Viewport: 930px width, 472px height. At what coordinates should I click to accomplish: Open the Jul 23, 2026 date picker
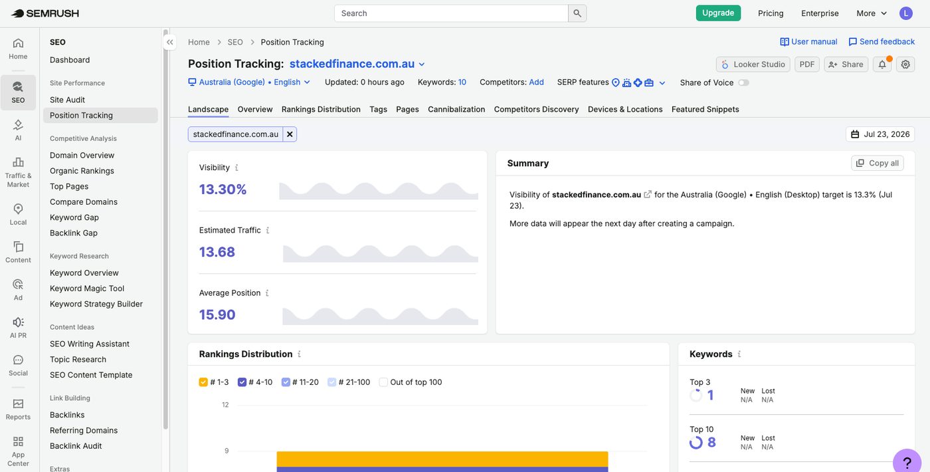coord(880,134)
